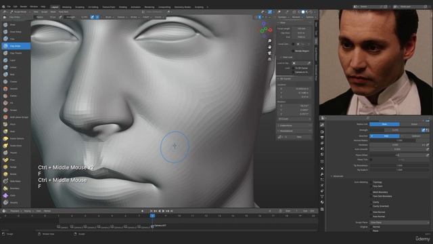Select the Elastic Deform brush
Image resolution: width=433 pixels, height=244 pixels.
pos(16,138)
